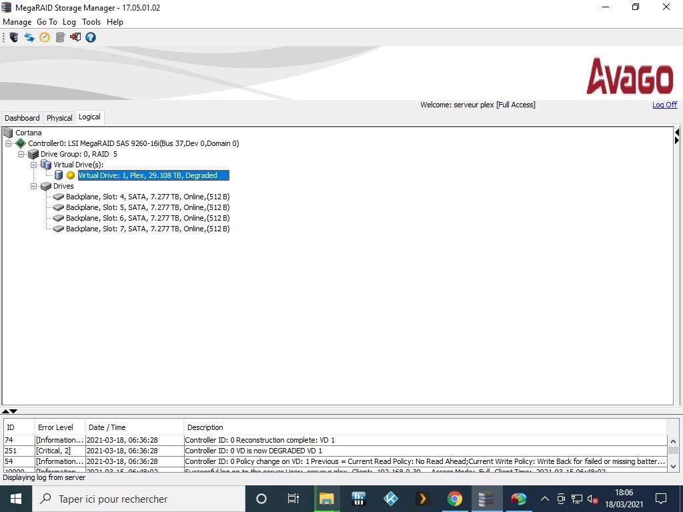Viewport: 683px width, 512px height.
Task: Click log scrollbar up arrow
Action: pos(673,440)
